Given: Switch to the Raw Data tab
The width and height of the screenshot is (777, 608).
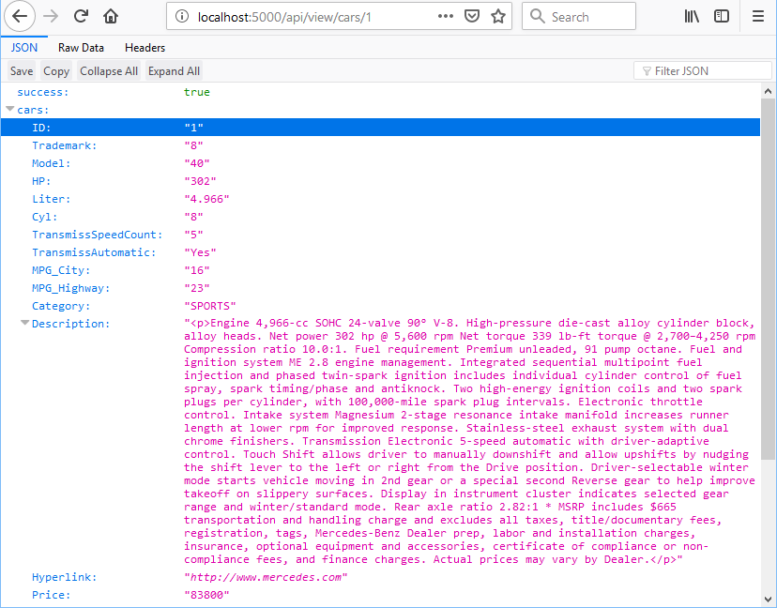Looking at the screenshot, I should 81,48.
